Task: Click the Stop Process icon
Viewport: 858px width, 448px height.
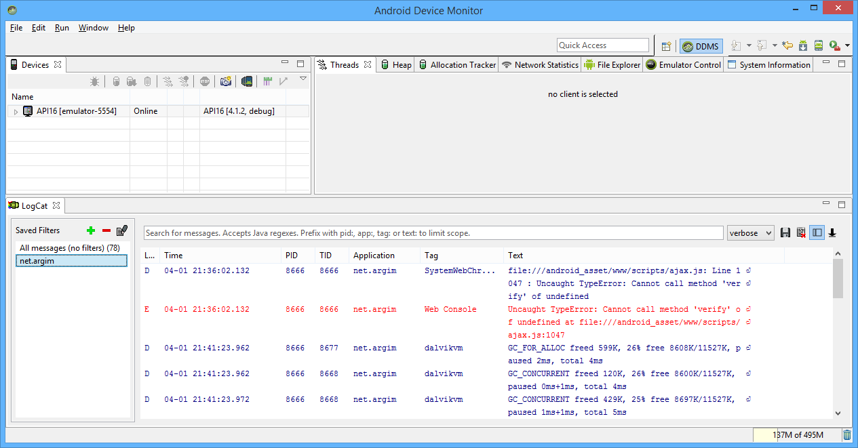Action: tap(205, 81)
